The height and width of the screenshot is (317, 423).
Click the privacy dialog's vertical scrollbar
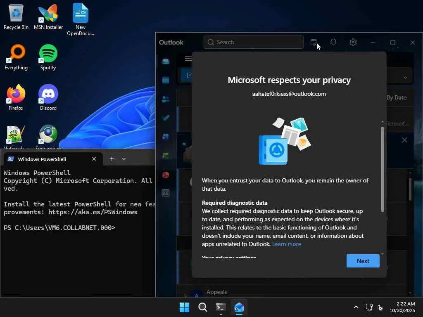point(382,169)
